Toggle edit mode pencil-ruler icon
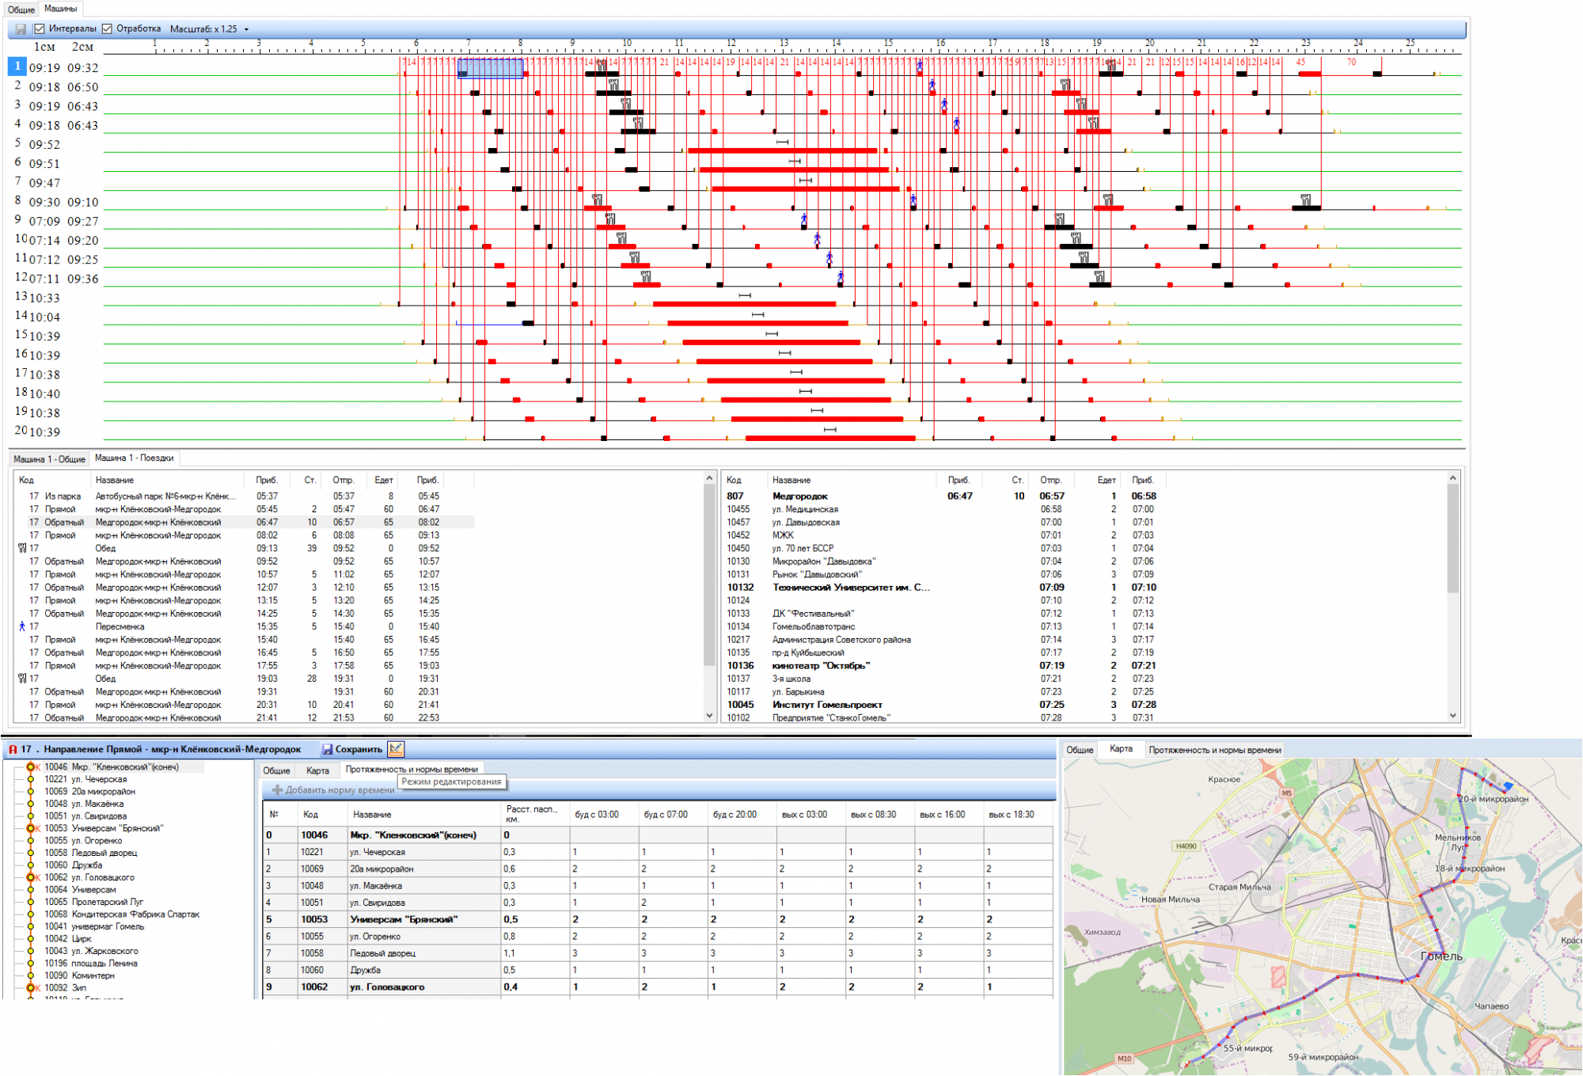This screenshot has height=1076, width=1583. tap(396, 749)
